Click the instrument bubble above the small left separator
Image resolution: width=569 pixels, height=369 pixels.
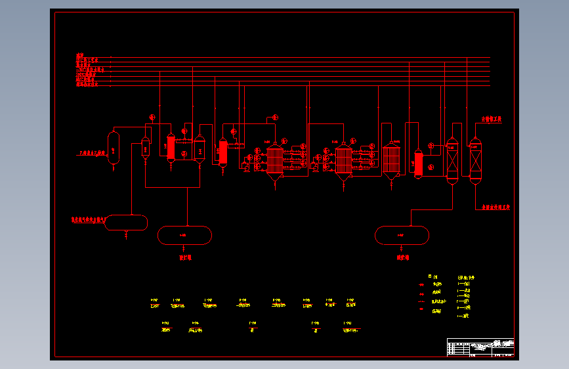click(x=152, y=118)
